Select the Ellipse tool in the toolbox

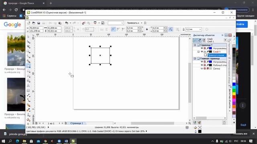(29, 71)
